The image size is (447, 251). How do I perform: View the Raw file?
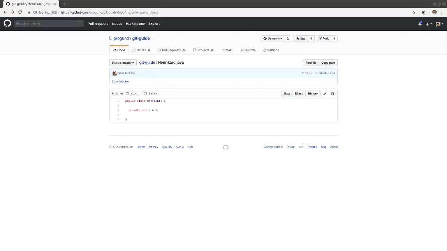coord(287,94)
